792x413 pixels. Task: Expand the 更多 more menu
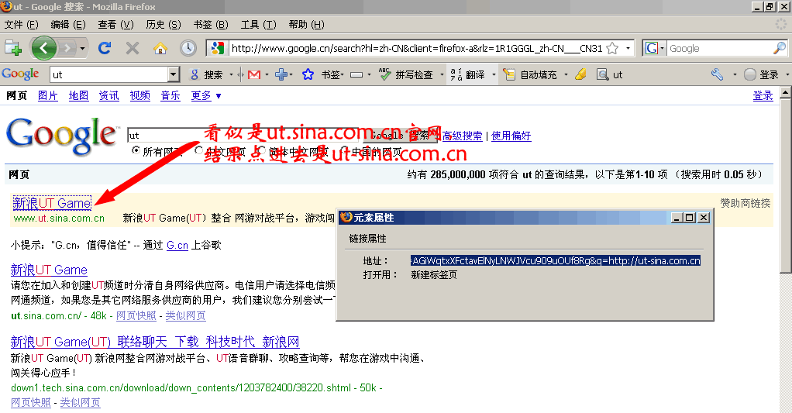206,95
